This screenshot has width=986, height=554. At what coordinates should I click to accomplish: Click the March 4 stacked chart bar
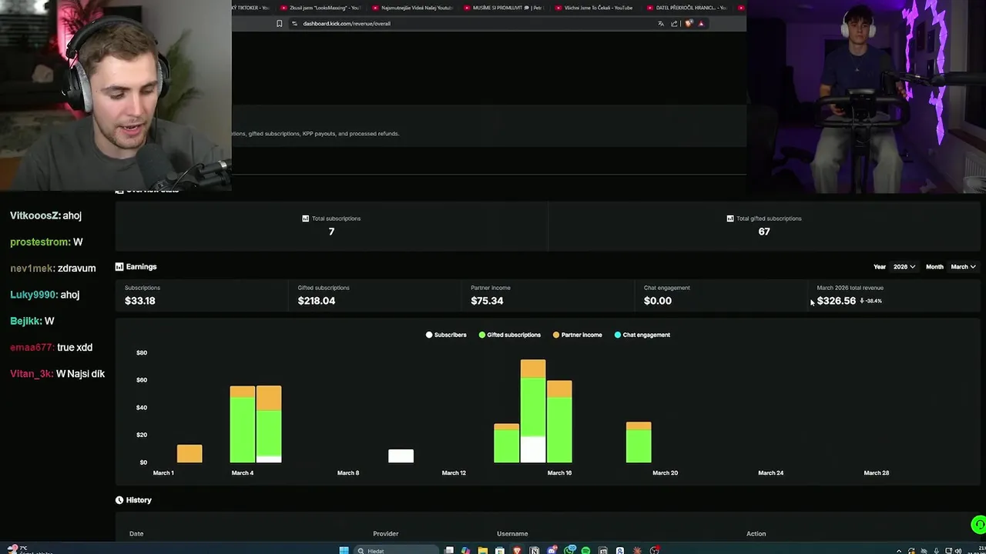coord(243,424)
